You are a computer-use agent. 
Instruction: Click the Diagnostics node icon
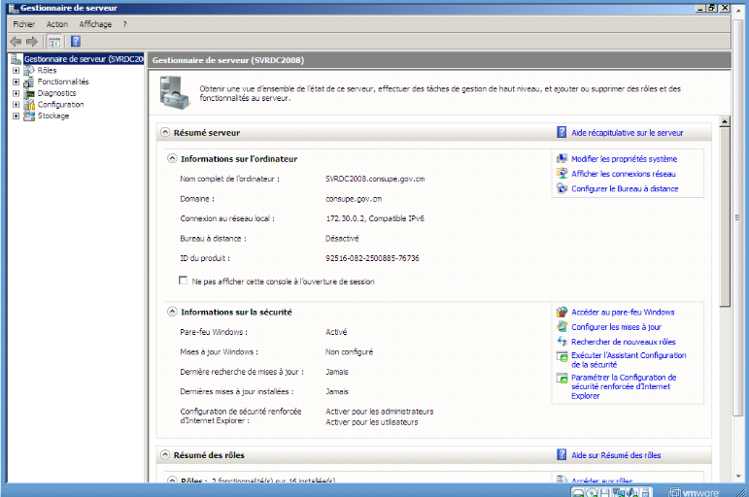click(x=29, y=93)
